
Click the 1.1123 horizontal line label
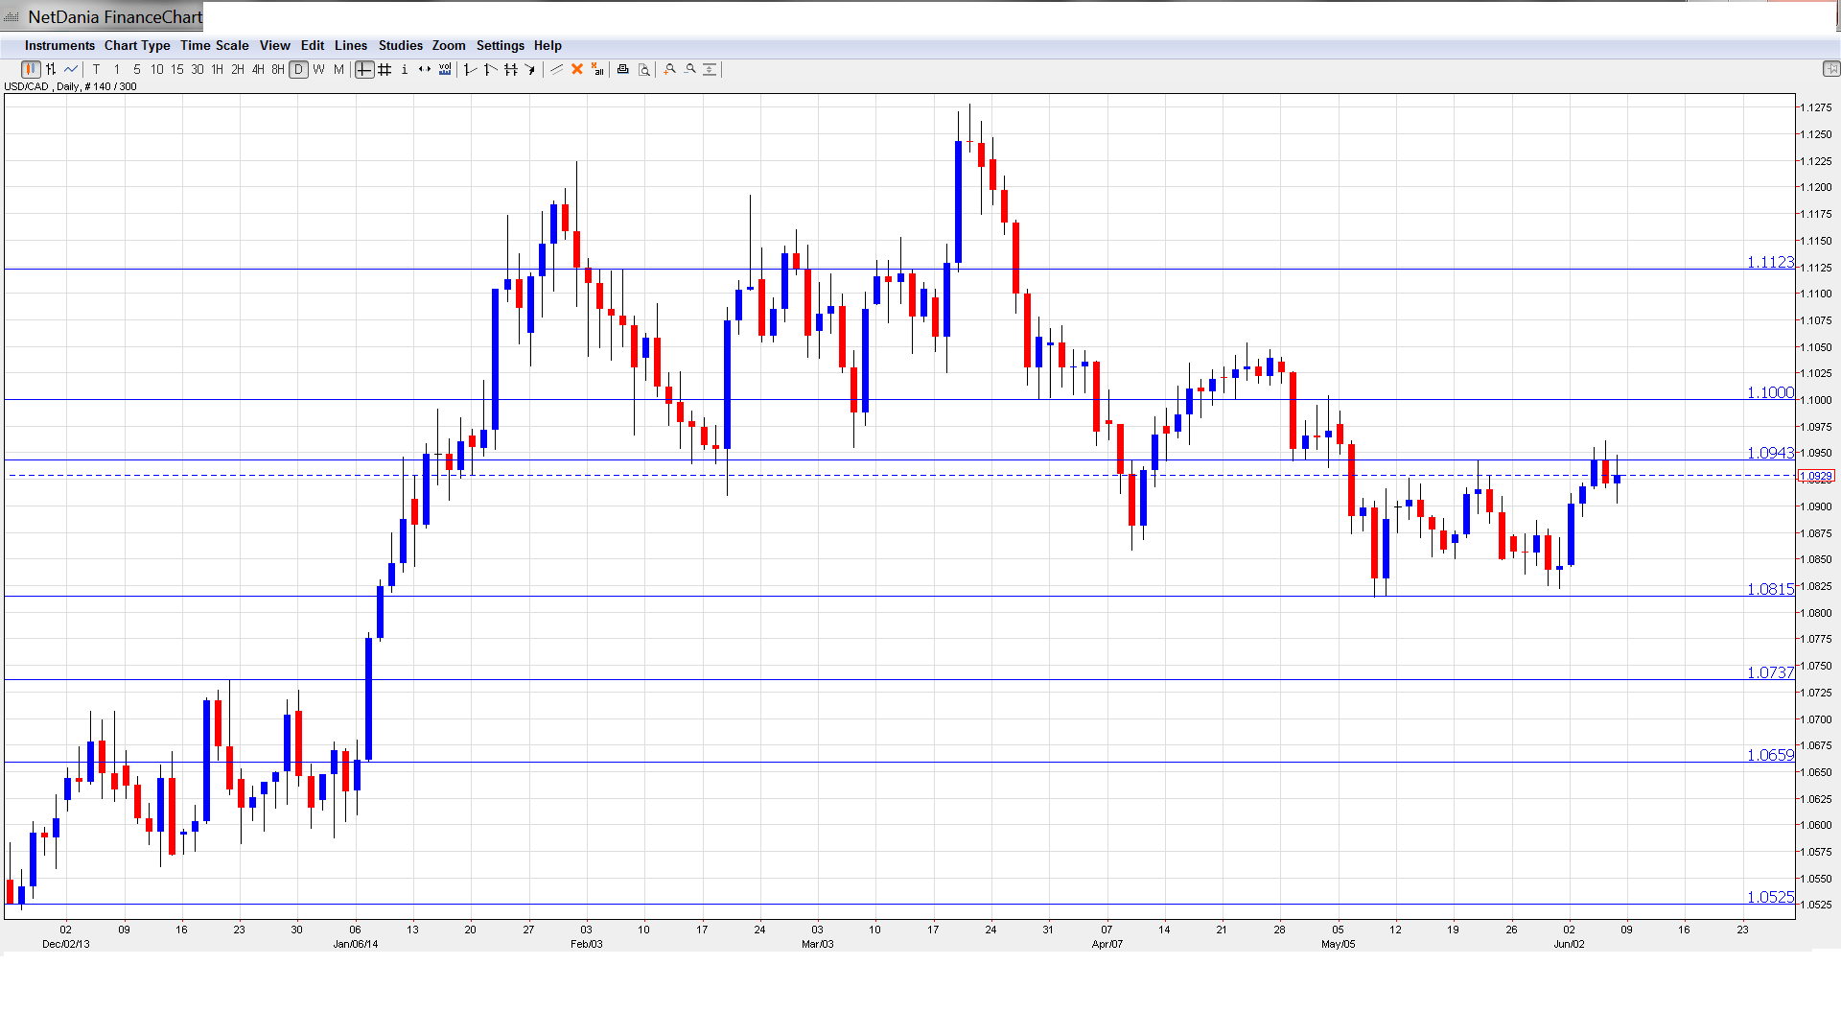(x=1769, y=262)
